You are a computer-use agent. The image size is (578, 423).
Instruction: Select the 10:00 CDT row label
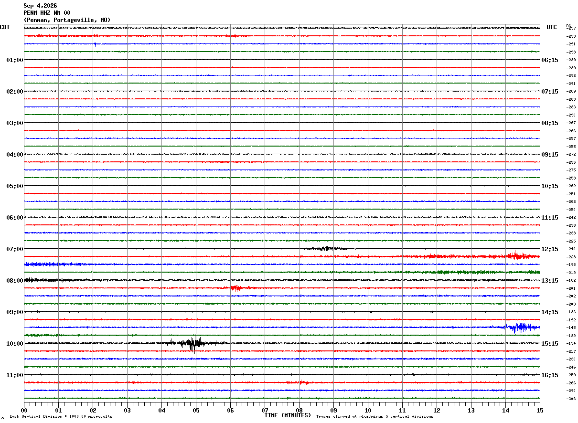click(x=15, y=344)
